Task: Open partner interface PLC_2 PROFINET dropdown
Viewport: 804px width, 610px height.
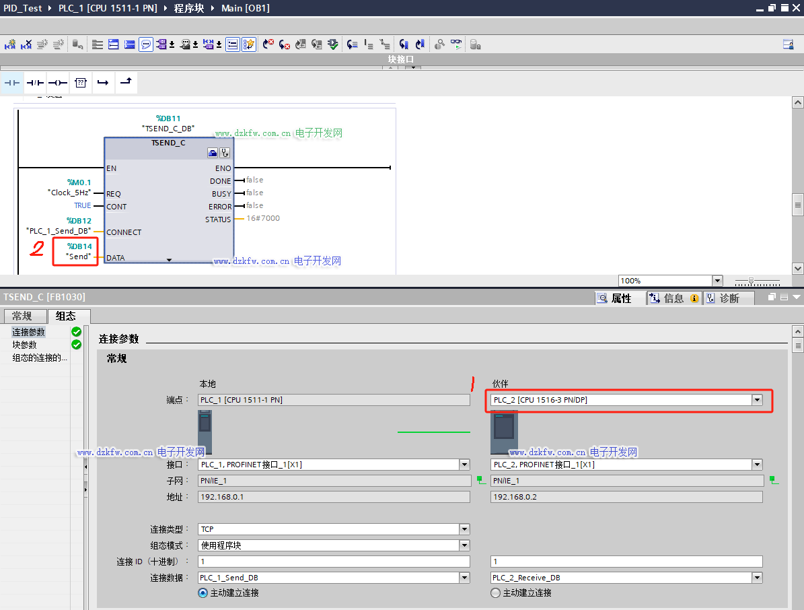Action: point(758,465)
